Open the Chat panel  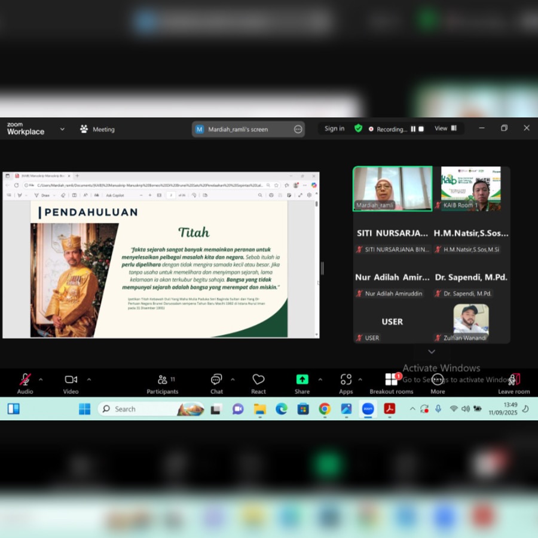point(216,380)
